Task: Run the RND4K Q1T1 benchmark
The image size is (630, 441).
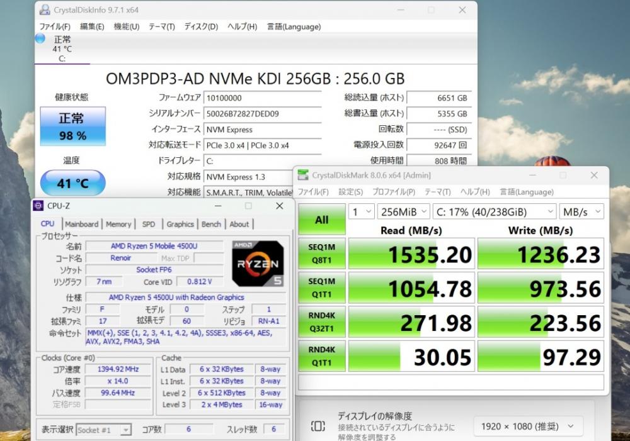Action: [322, 356]
